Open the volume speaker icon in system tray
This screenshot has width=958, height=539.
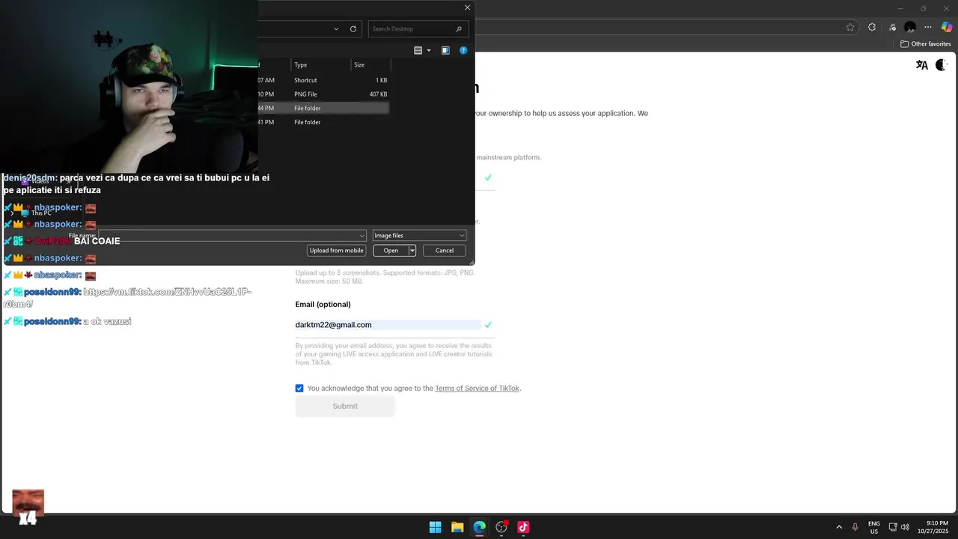pos(905,527)
